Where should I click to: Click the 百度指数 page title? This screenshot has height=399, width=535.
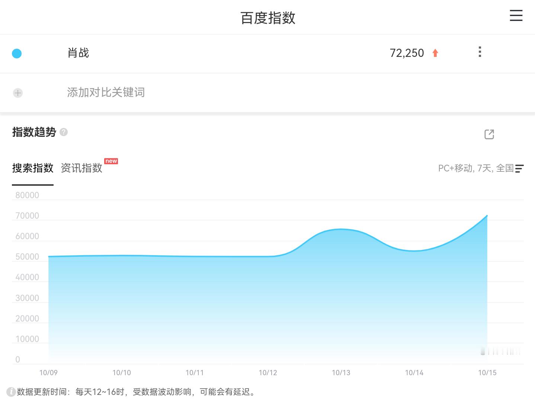point(268,18)
